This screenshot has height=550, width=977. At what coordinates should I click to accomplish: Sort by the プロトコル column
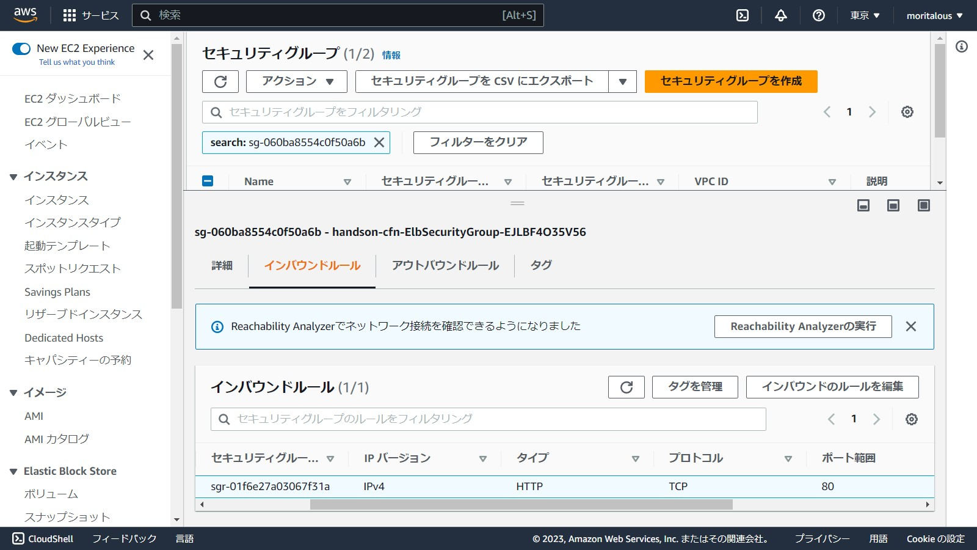788,458
